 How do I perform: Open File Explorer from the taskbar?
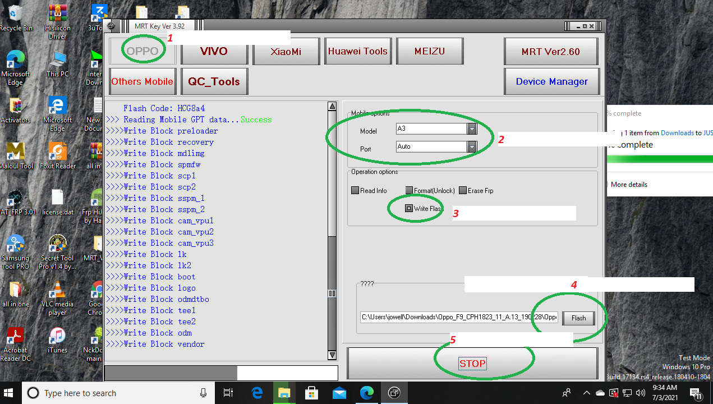click(x=284, y=393)
